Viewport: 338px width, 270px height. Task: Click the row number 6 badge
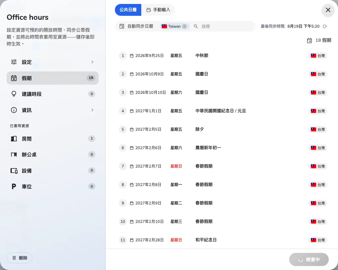pyautogui.click(x=123, y=148)
